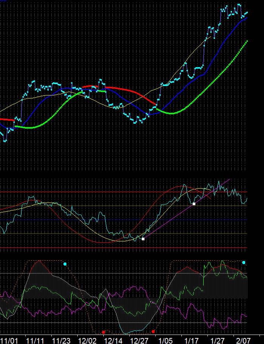Select the white square marker at trendline start
The height and width of the screenshot is (344, 264).
(x=143, y=239)
